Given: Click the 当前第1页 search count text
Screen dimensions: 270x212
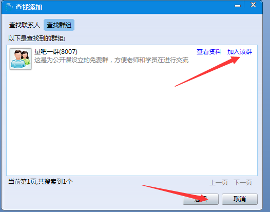Looking at the screenshot, I should (x=40, y=182).
